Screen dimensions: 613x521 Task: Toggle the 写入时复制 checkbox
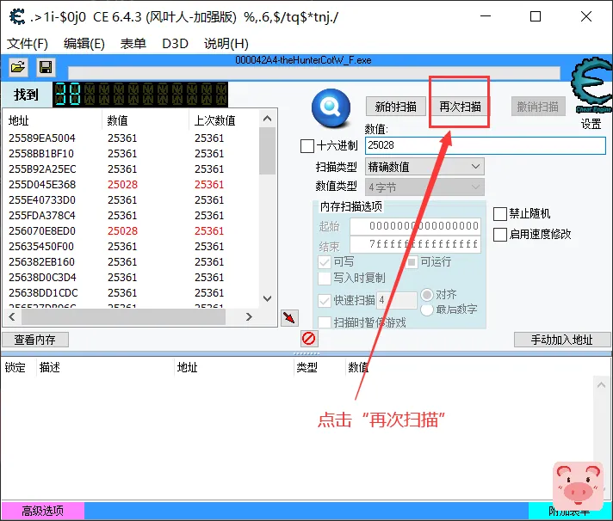(x=325, y=279)
